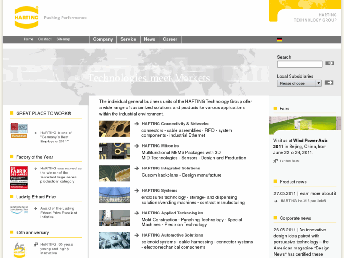Image resolution: width=344 pixels, height=258 pixels.
Task: Go to Home link
Action: 28,39
